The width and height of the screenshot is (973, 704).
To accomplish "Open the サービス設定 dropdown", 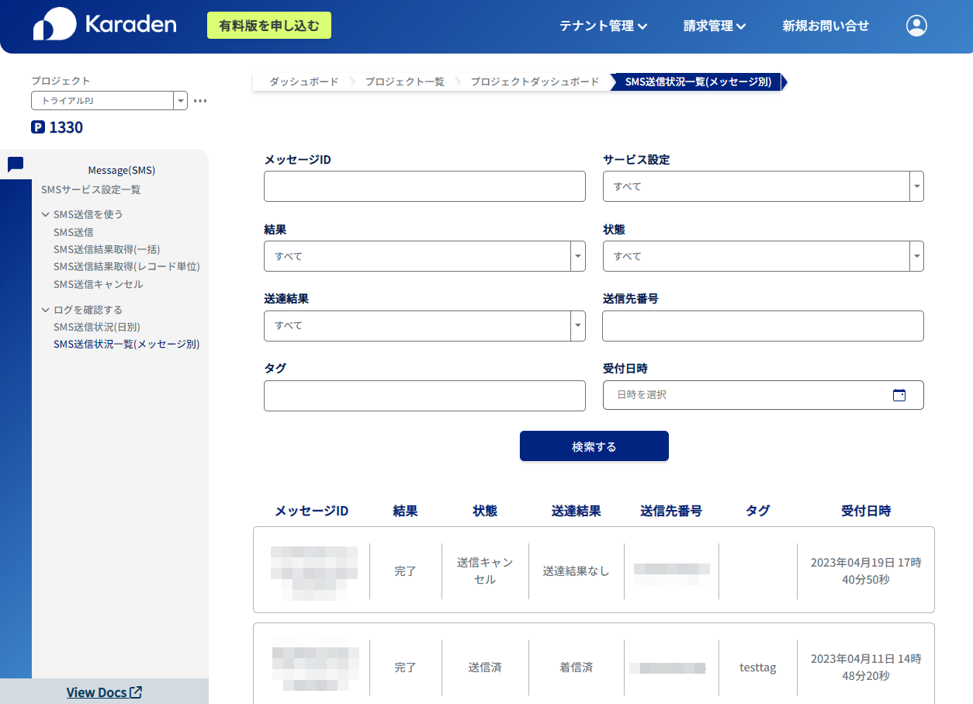I will tap(916, 186).
